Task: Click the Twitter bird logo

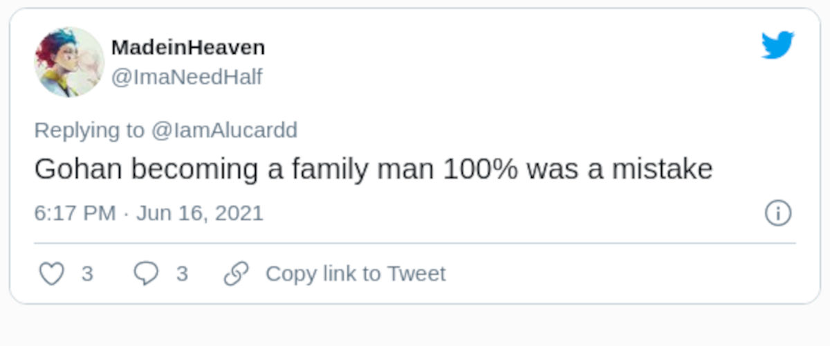Action: pyautogui.click(x=777, y=46)
